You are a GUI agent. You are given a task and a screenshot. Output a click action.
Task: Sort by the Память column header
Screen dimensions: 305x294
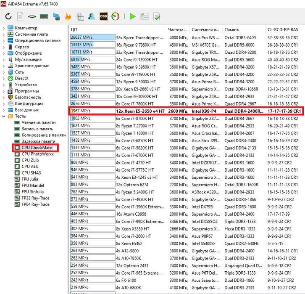coord(231,30)
